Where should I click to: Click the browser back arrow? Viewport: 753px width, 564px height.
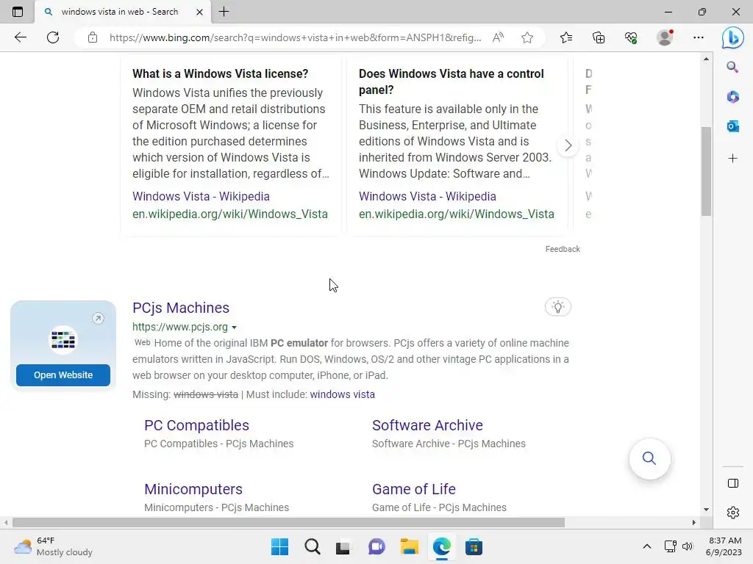(20, 37)
